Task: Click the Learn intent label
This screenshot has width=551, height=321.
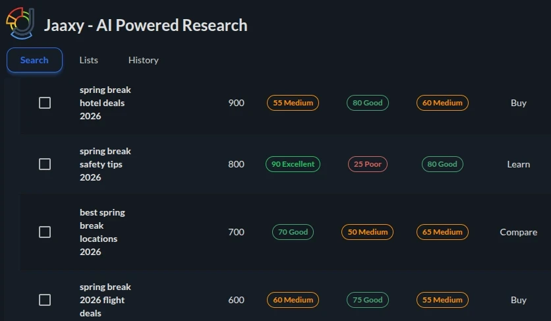Action: point(518,164)
